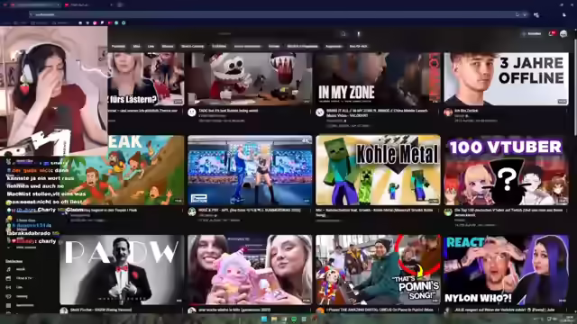Click the Windows Start button in the taskbar
Viewport: 577px width, 324px height.
[x=264, y=319]
